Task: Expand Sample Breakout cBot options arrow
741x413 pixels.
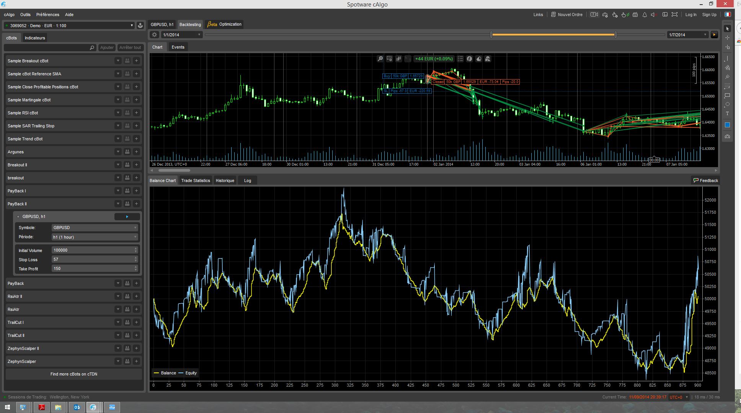Action: [x=118, y=61]
